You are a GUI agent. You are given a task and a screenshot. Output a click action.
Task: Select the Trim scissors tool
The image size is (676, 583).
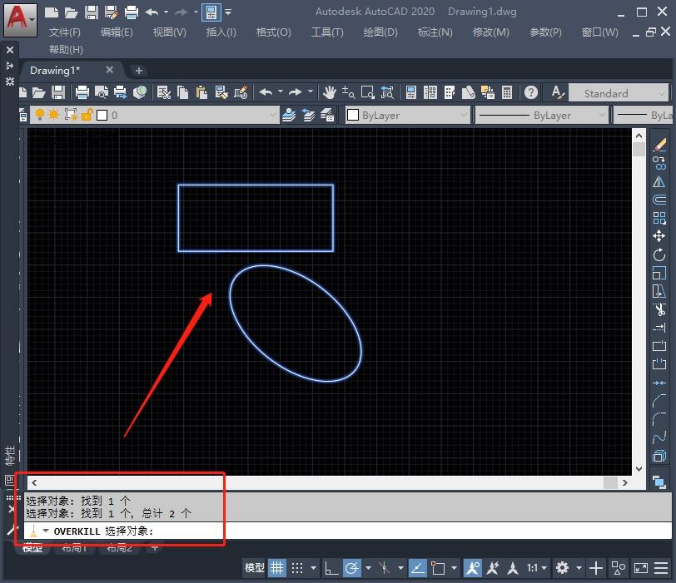[659, 309]
